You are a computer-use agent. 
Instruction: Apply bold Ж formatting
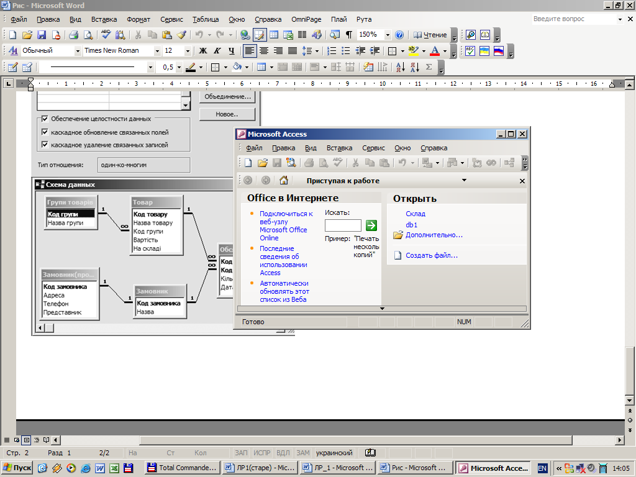coord(203,51)
